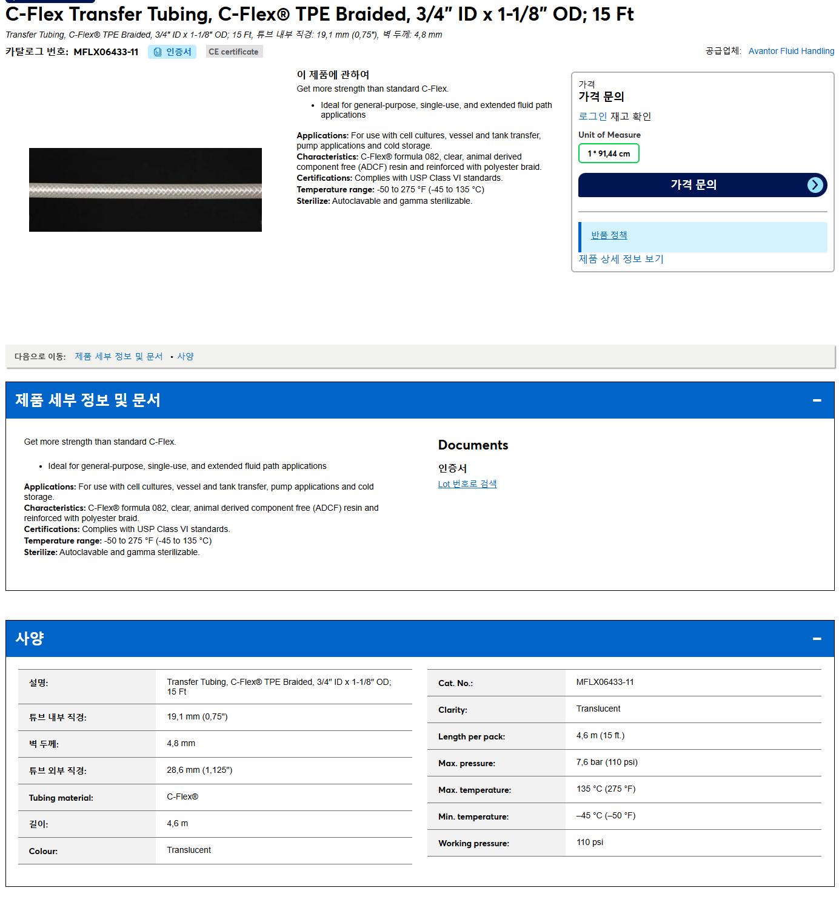Click the 4,8 mm wall thickness value
The width and height of the screenshot is (839, 899).
tap(181, 744)
